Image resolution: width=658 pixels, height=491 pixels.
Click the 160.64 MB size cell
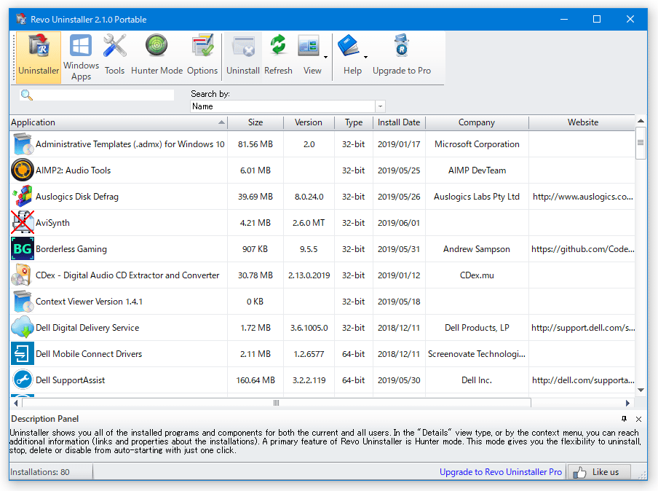(255, 380)
